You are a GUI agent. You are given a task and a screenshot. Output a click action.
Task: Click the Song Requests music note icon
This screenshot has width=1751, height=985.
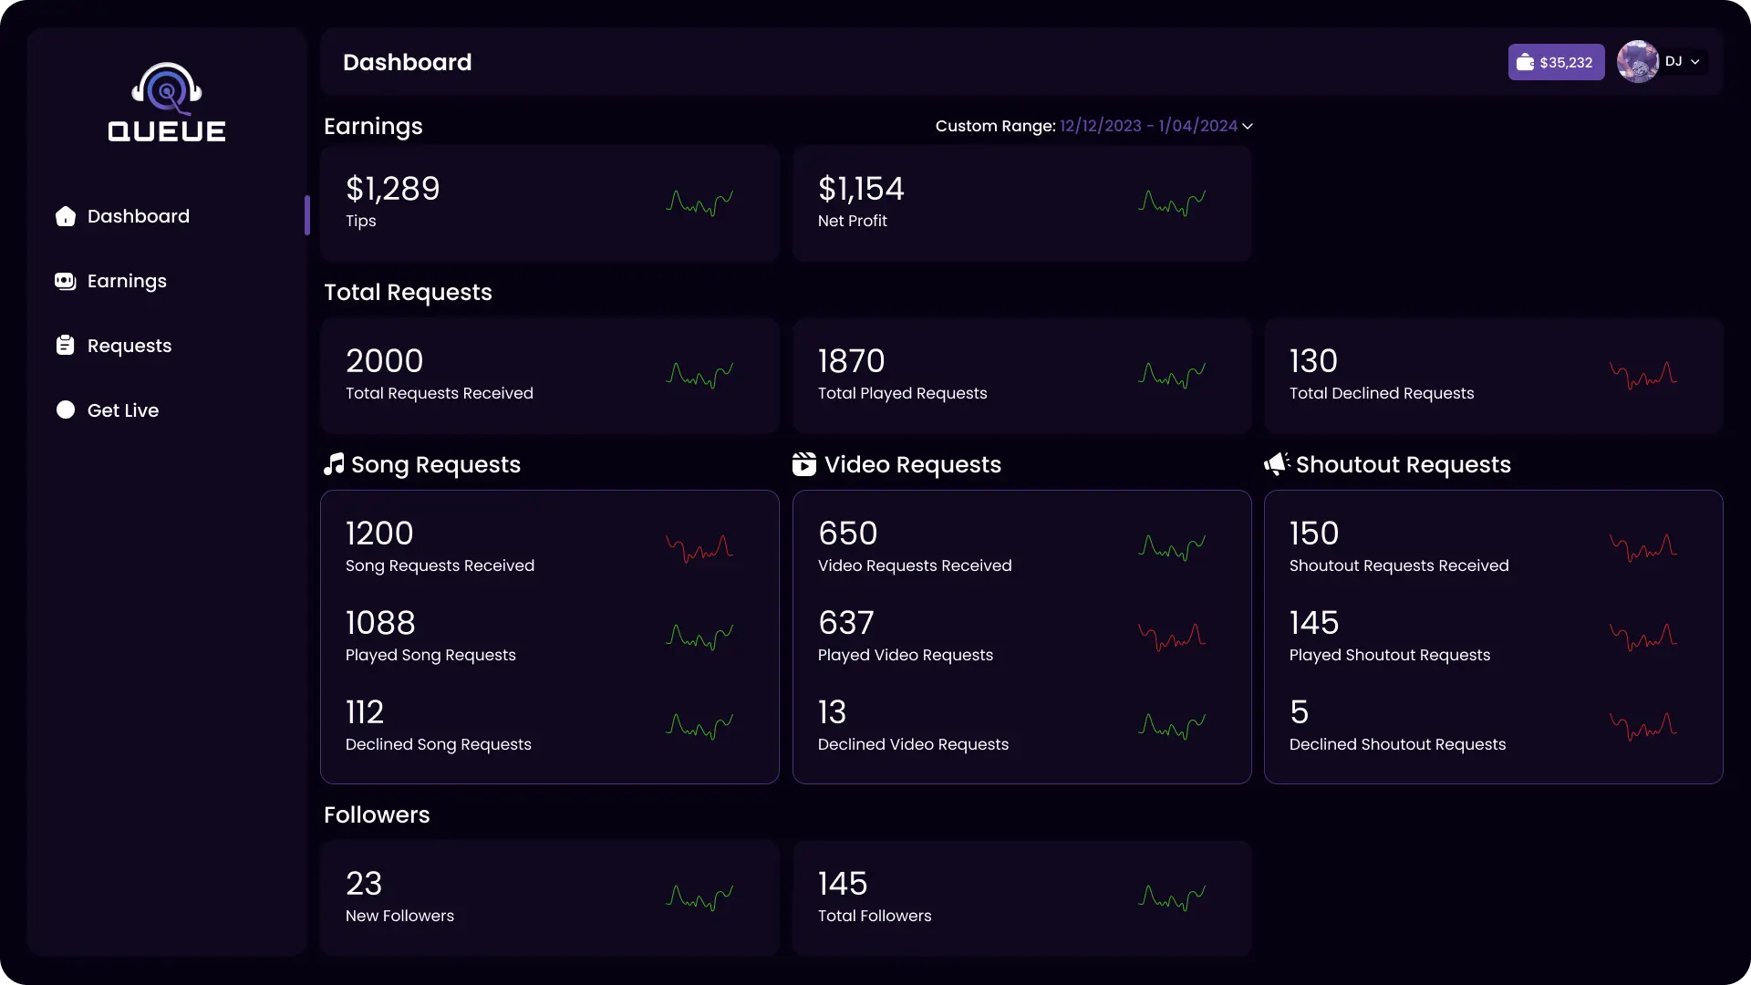(334, 464)
